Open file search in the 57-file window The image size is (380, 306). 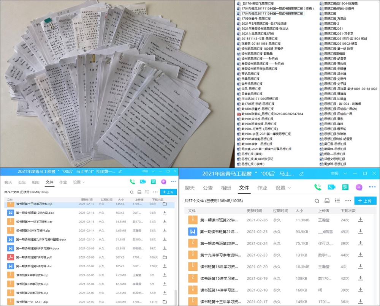coord(317,200)
